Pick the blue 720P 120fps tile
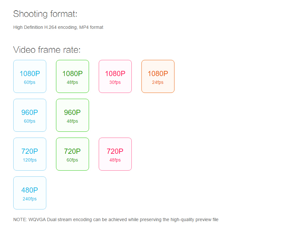 point(30,154)
